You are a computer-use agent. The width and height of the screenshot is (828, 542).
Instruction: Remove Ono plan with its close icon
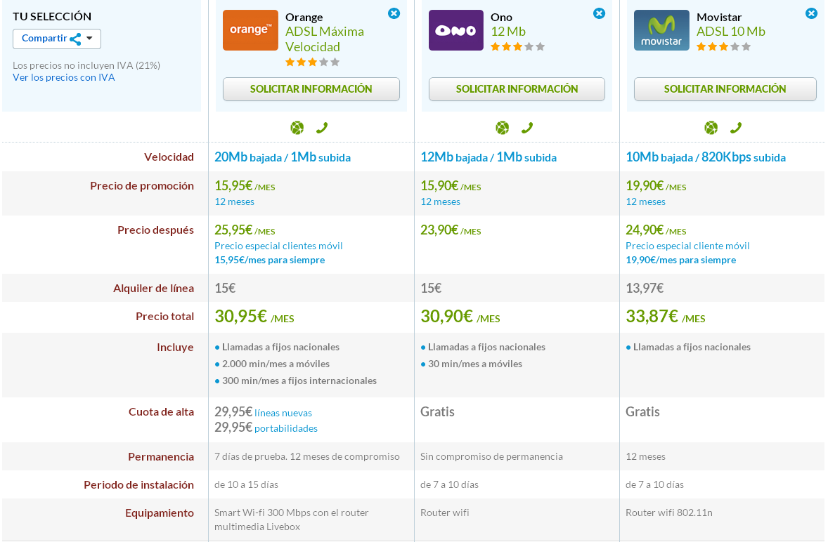point(599,14)
